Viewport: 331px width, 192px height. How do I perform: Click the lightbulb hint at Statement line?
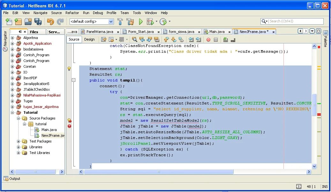point(69,68)
